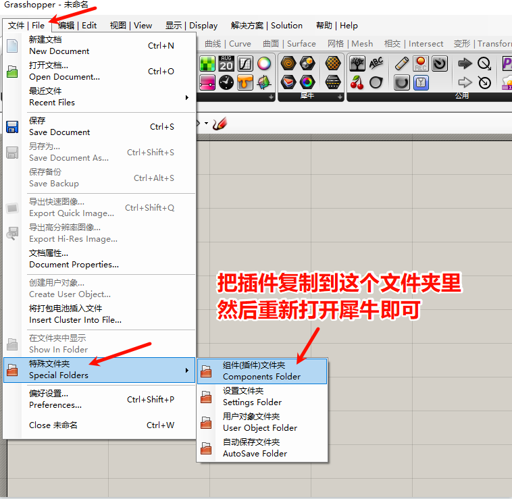This screenshot has height=499, width=512.
Task: Open the Display menu
Action: [x=191, y=26]
